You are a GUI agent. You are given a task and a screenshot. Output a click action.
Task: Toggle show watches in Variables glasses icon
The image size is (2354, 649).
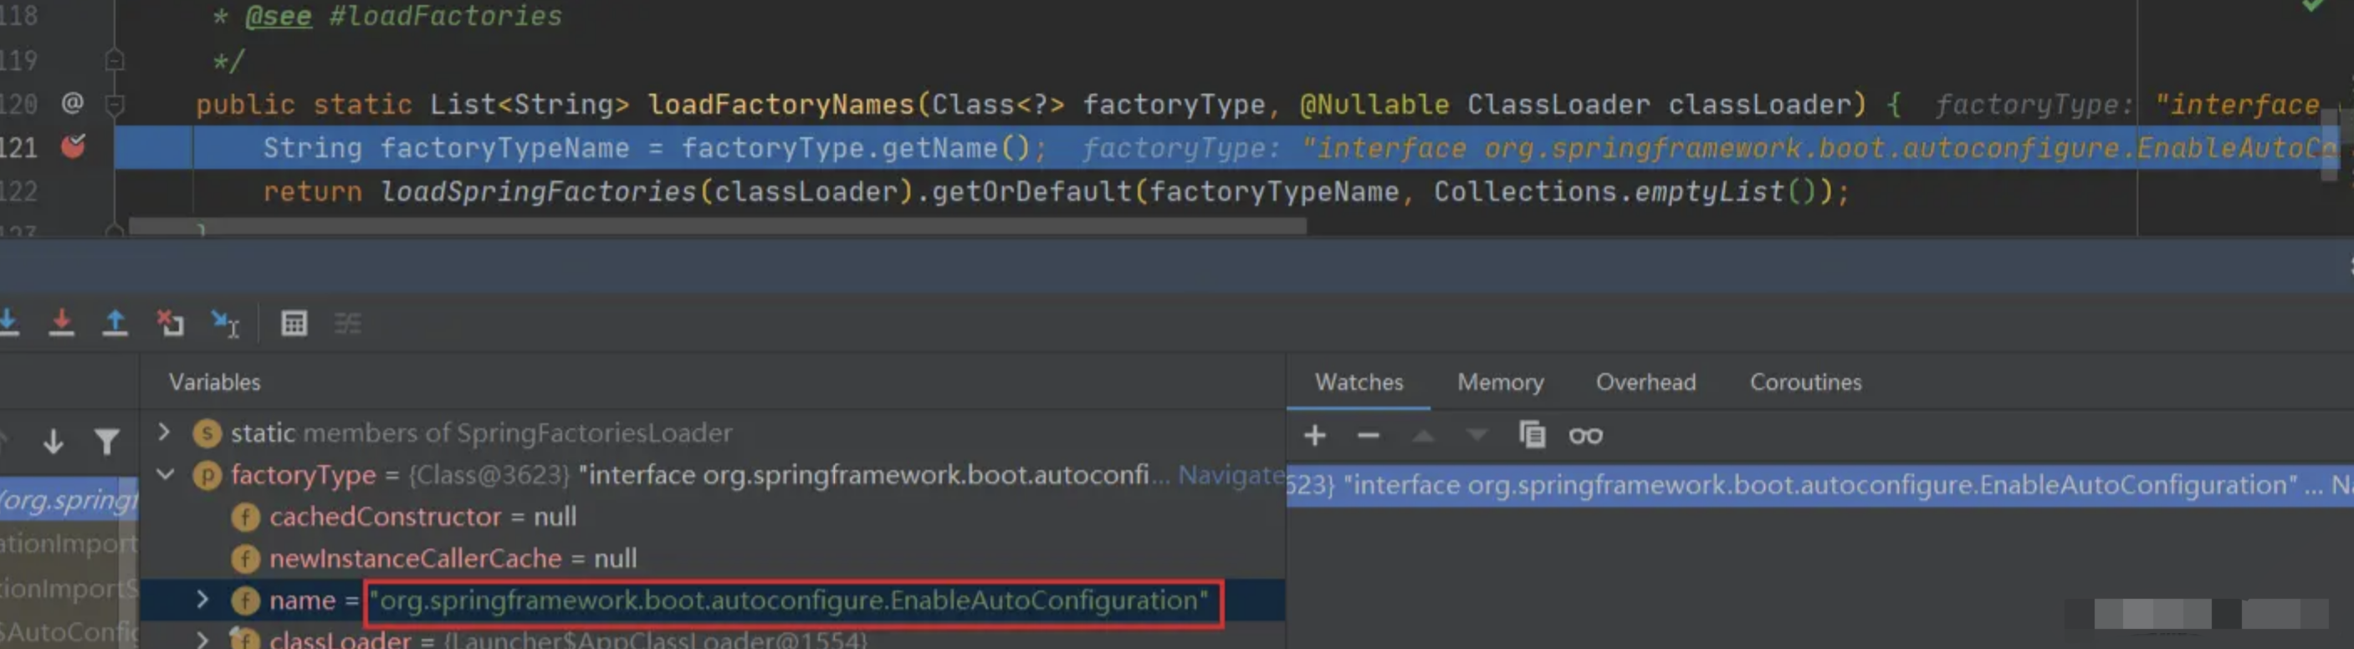[x=1585, y=436]
